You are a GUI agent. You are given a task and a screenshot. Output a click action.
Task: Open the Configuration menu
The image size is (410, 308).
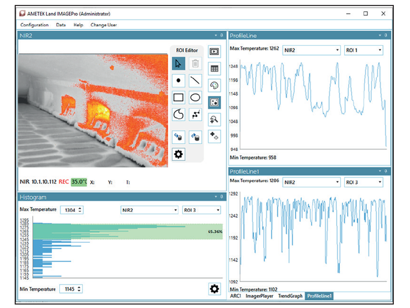pyautogui.click(x=34, y=25)
